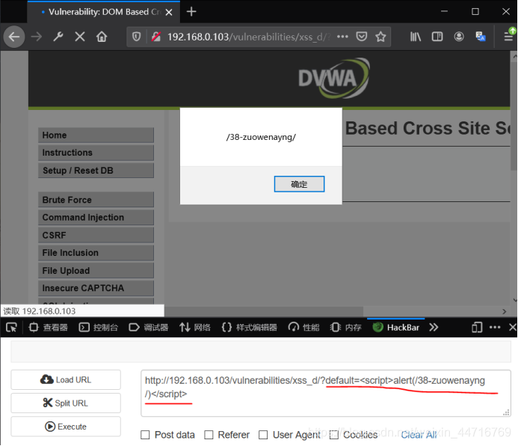Viewport: 518px width, 446px height.
Task: Confirm the alert with 确定 button
Action: click(x=299, y=184)
